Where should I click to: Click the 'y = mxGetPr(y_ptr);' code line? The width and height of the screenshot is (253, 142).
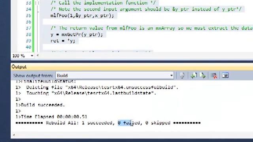[77, 34]
